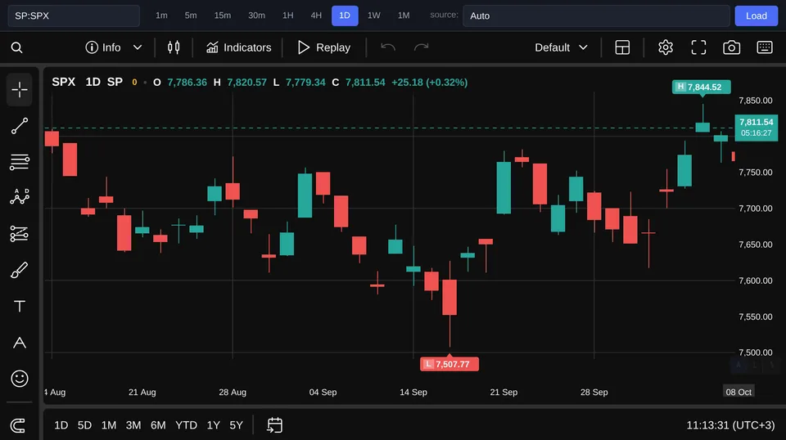Redo the last chart action
786x440 pixels.
point(421,47)
